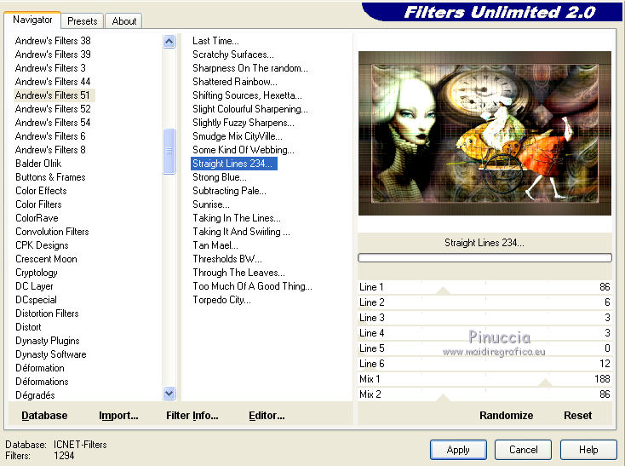This screenshot has width=625, height=466.
Task: Choose the Subtracting Pale... filter
Action: tap(229, 191)
